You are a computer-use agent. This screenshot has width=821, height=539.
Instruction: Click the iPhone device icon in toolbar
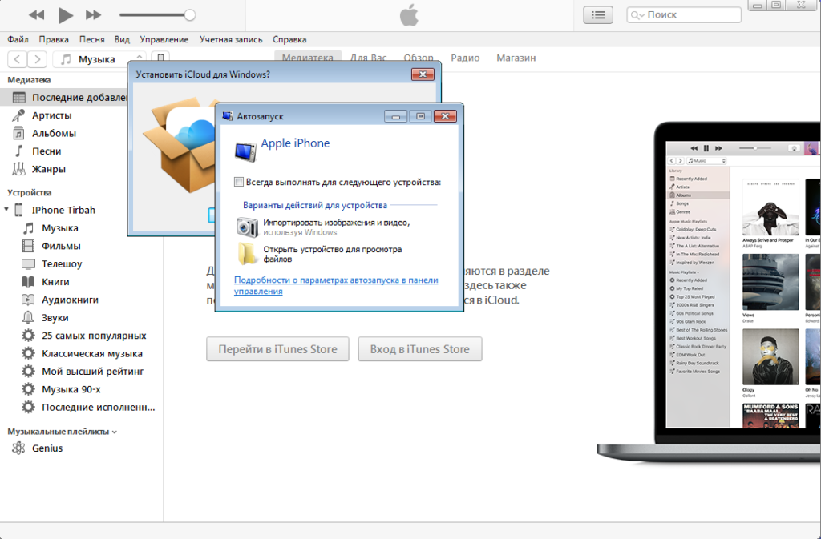161,58
